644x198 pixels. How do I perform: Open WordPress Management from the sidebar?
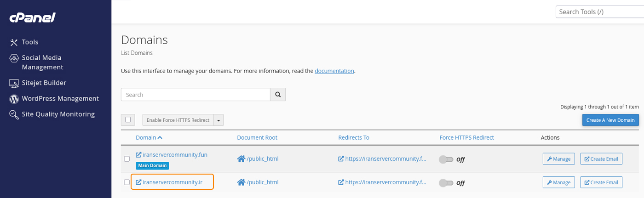pyautogui.click(x=60, y=99)
